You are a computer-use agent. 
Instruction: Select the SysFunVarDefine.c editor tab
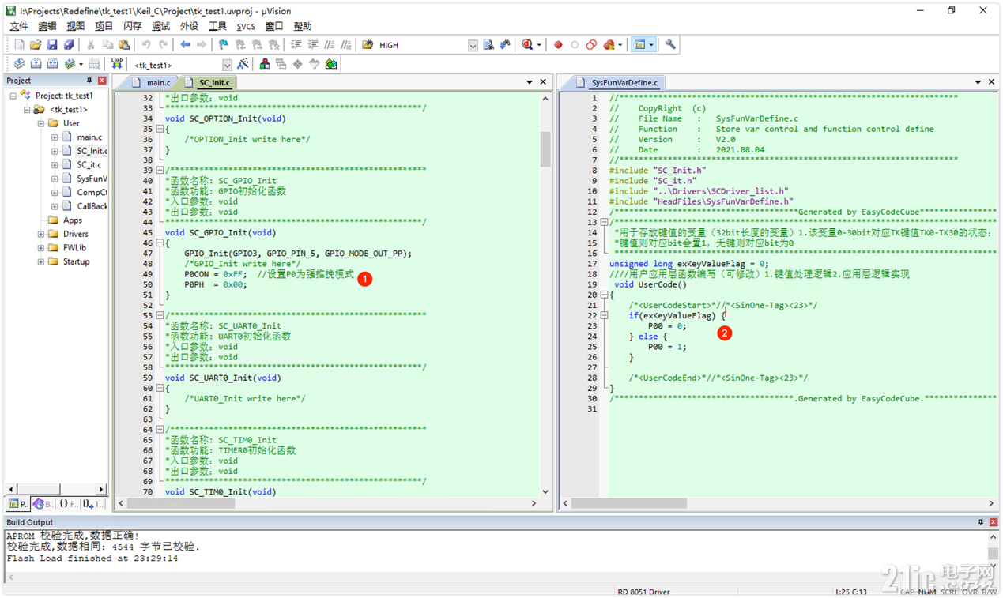pyautogui.click(x=618, y=82)
